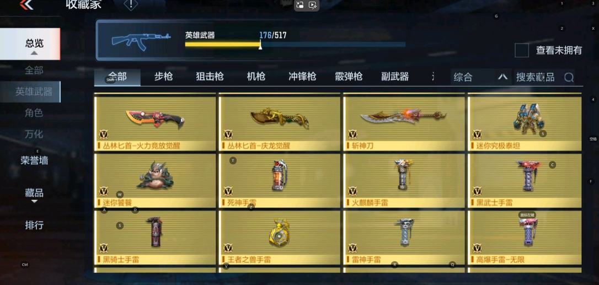Viewport: 599px width, 285px height.
Task: Click the screen-rotate icon in the top overlay
Action: click(x=300, y=5)
